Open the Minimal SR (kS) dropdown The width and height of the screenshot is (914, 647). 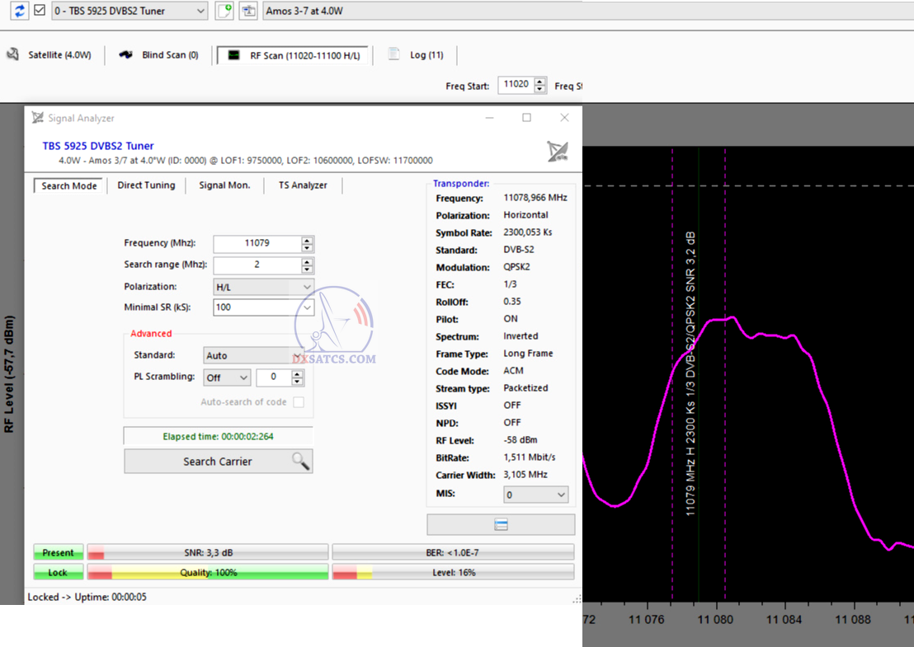point(307,307)
